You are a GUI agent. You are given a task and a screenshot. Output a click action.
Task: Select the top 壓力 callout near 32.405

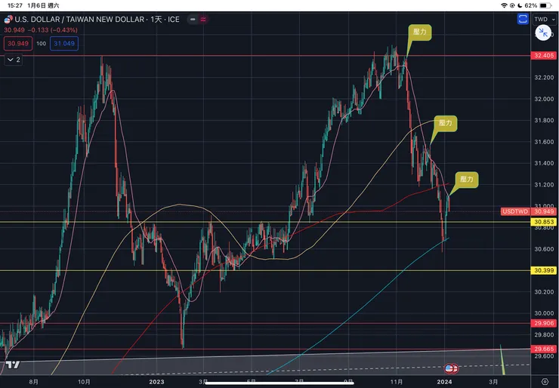(x=419, y=32)
